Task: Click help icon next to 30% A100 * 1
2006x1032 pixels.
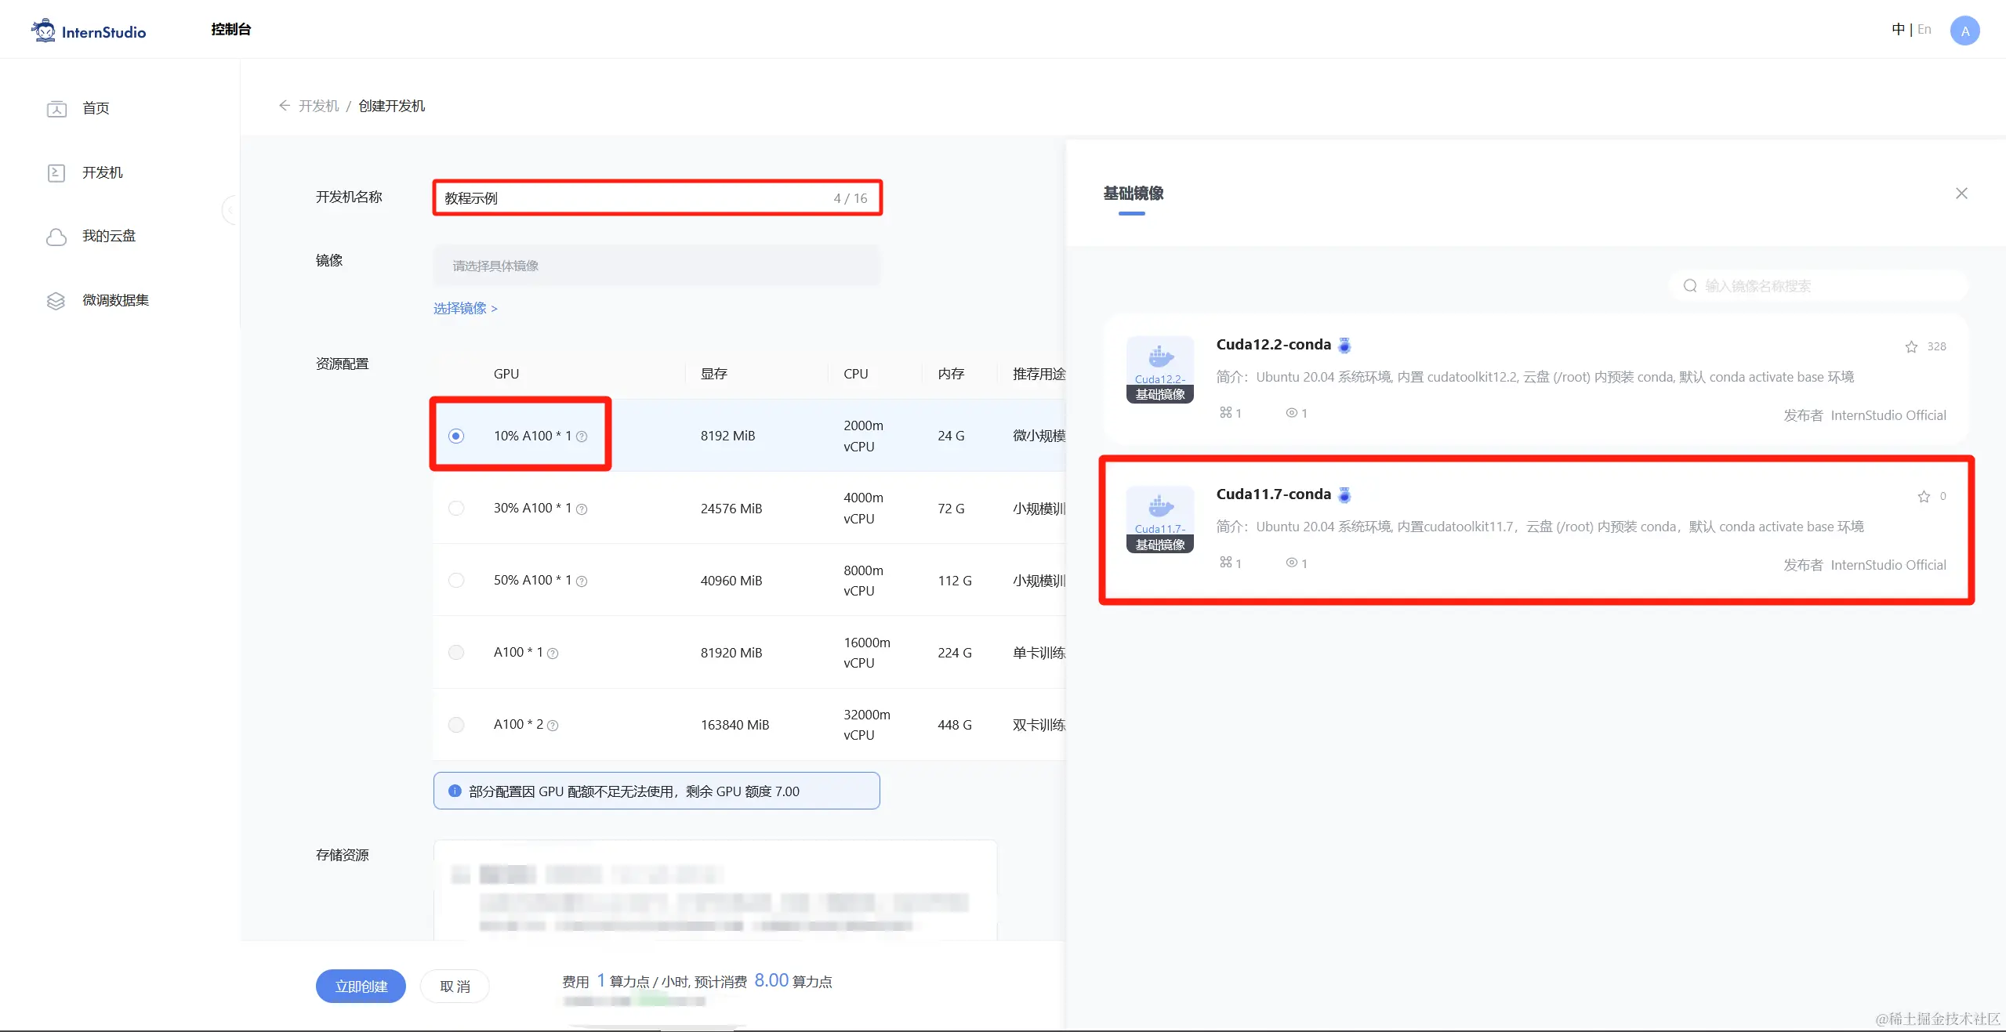Action: click(582, 509)
